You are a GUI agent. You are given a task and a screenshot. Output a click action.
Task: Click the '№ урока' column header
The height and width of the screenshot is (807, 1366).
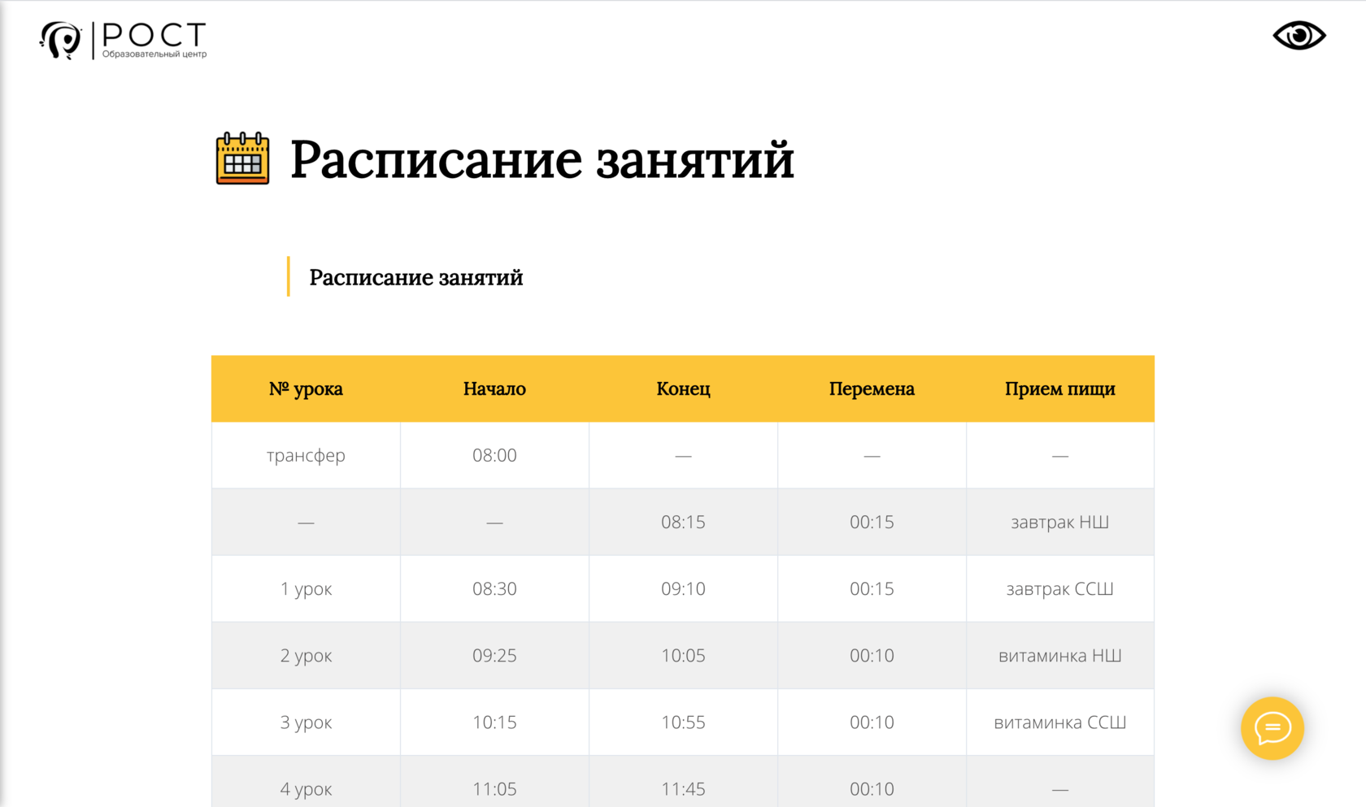306,388
